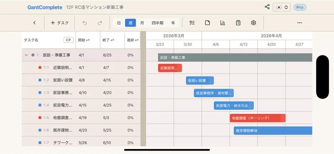Click blue color square of task 1.7
This screenshot has width=334, height=154.
point(40,143)
